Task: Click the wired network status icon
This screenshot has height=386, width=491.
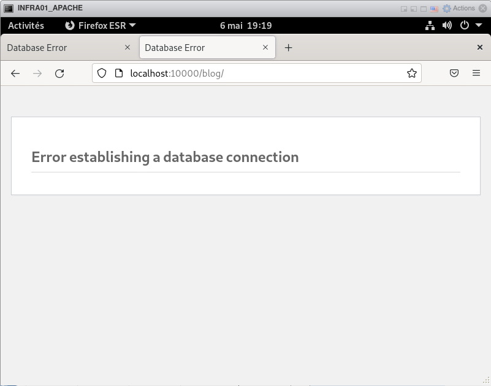Action: [x=430, y=26]
